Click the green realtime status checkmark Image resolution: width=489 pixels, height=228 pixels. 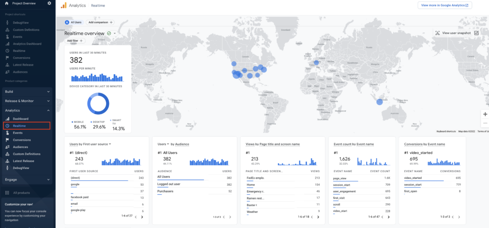coord(109,33)
